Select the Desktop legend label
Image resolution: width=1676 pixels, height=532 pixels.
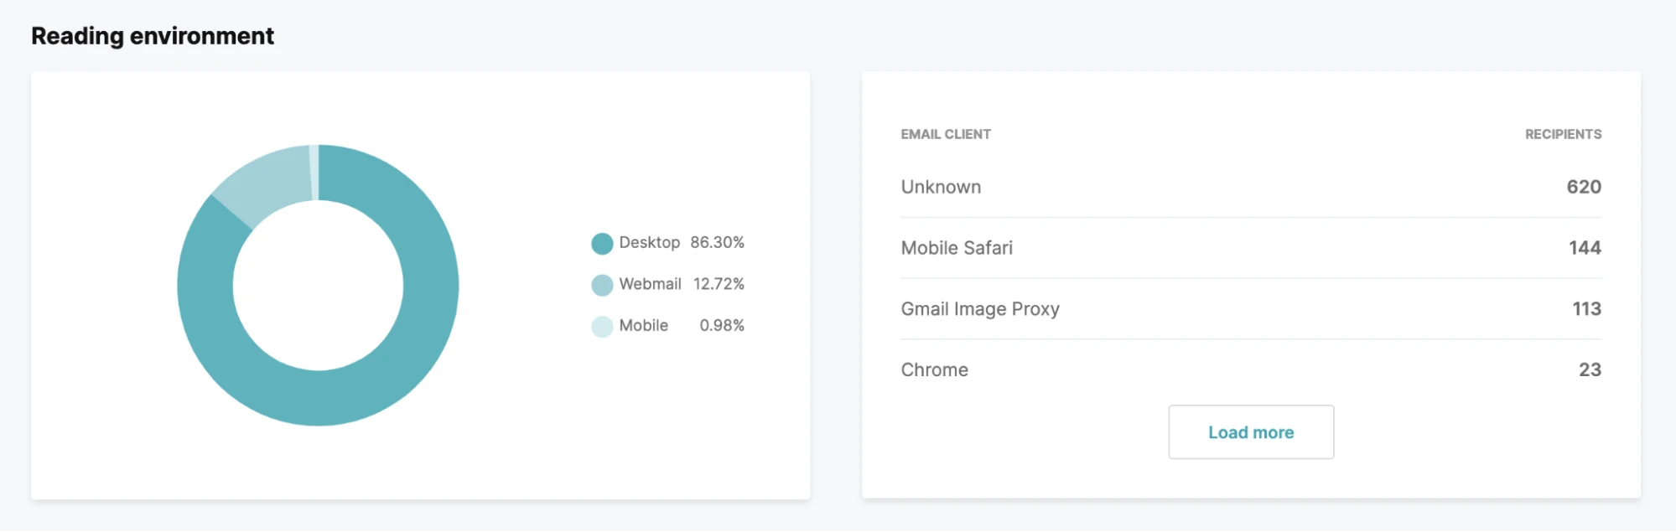click(x=649, y=243)
